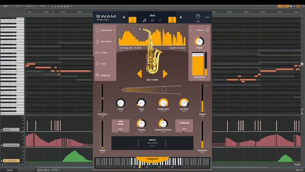Select the CC 1 Modulation lane label

click(11, 145)
